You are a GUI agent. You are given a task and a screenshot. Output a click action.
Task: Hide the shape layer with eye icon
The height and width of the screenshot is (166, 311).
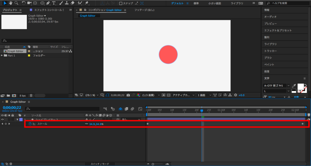click(x=3, y=120)
